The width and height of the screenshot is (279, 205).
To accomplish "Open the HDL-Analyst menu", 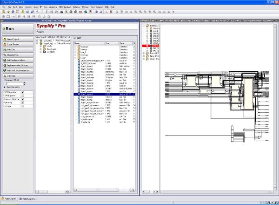I will click(65, 7).
